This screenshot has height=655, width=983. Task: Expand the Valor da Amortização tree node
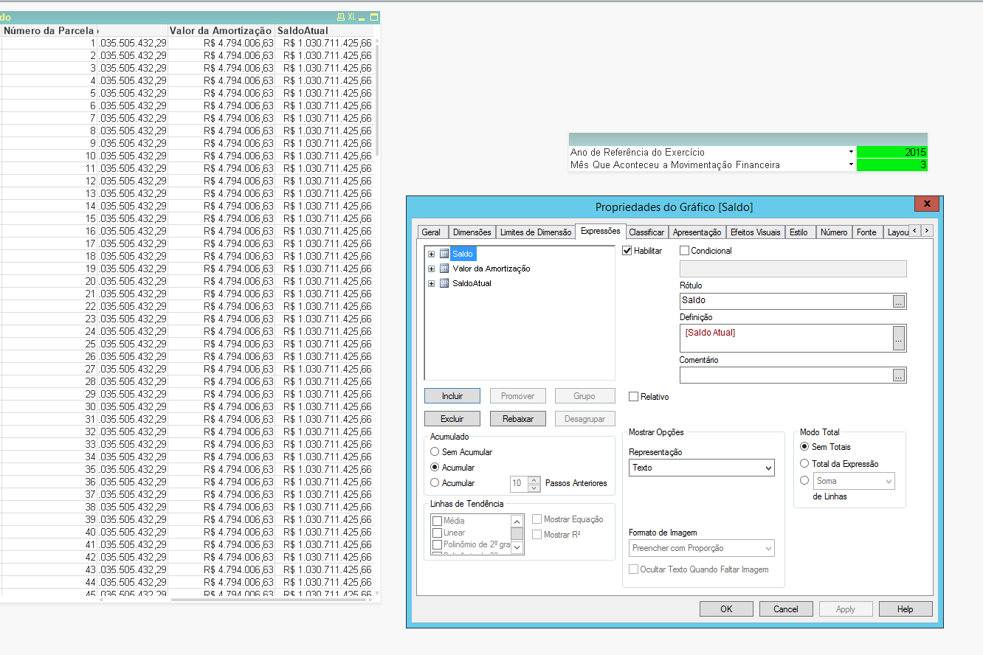pyautogui.click(x=431, y=268)
